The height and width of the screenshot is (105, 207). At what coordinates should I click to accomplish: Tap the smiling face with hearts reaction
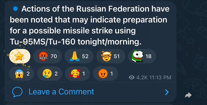click(x=78, y=74)
